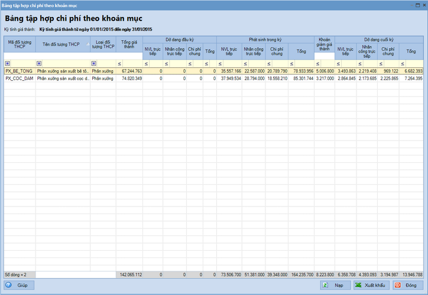Image resolution: width=428 pixels, height=295 pixels.
Task: Click filter input under Tổng giá thành
Action: pos(132,64)
